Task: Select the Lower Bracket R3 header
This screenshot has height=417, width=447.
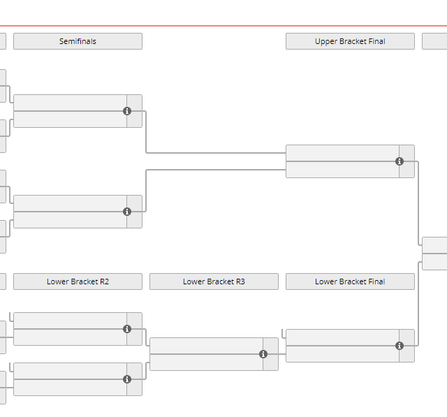Action: [x=214, y=281]
